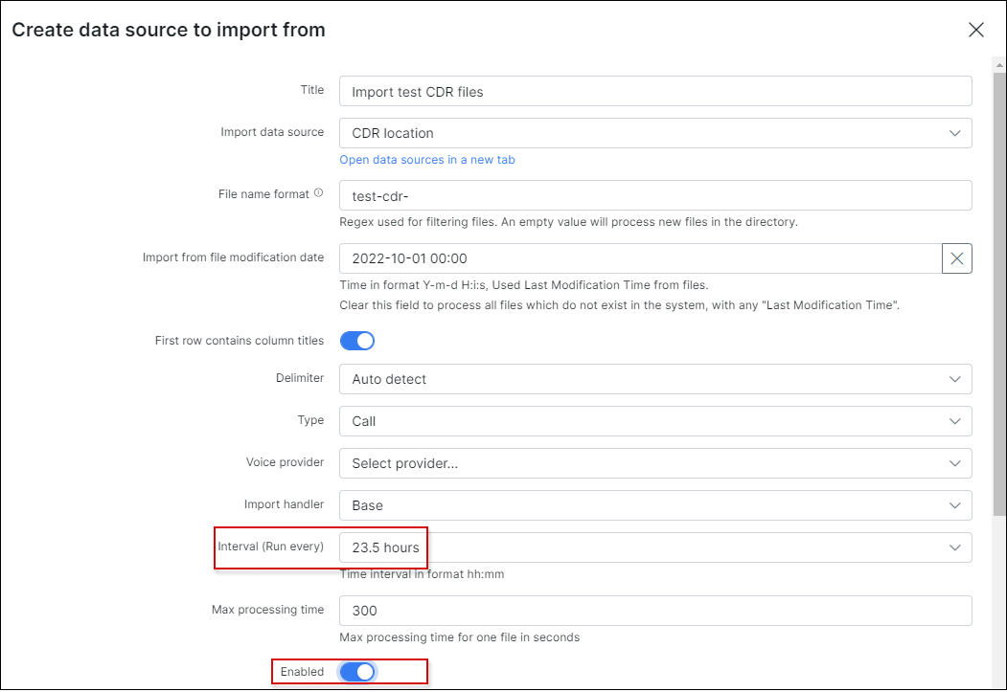This screenshot has width=1007, height=692.
Task: Expand the Import handler dropdown
Action: click(x=655, y=505)
